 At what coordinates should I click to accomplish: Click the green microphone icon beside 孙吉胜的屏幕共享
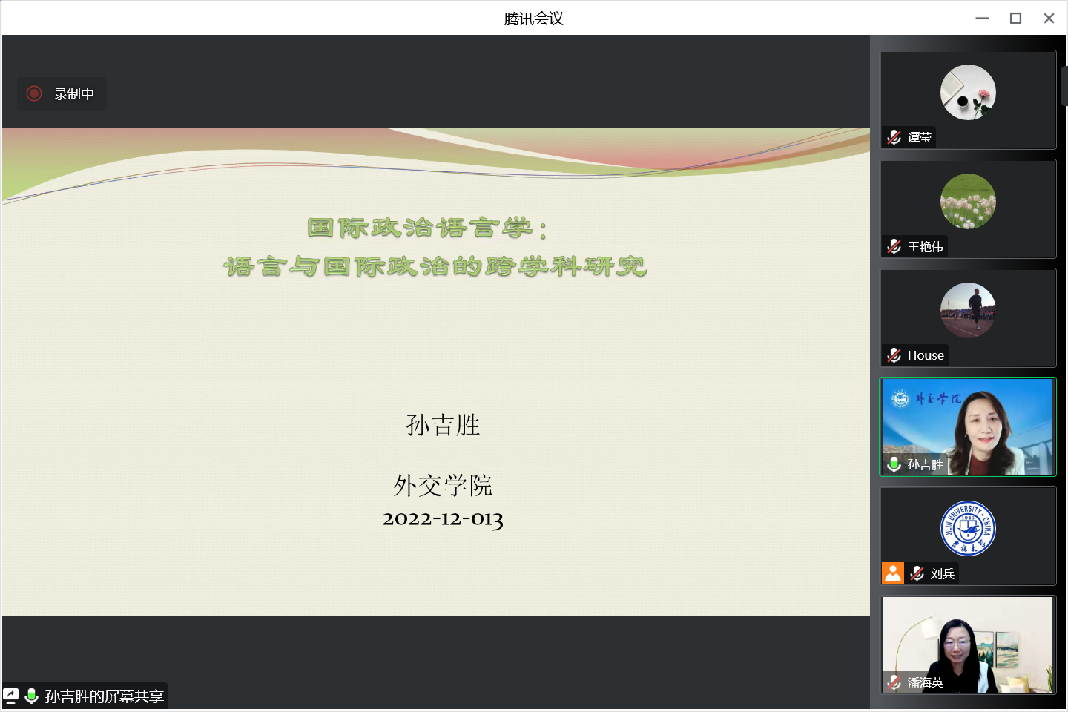coord(31,696)
